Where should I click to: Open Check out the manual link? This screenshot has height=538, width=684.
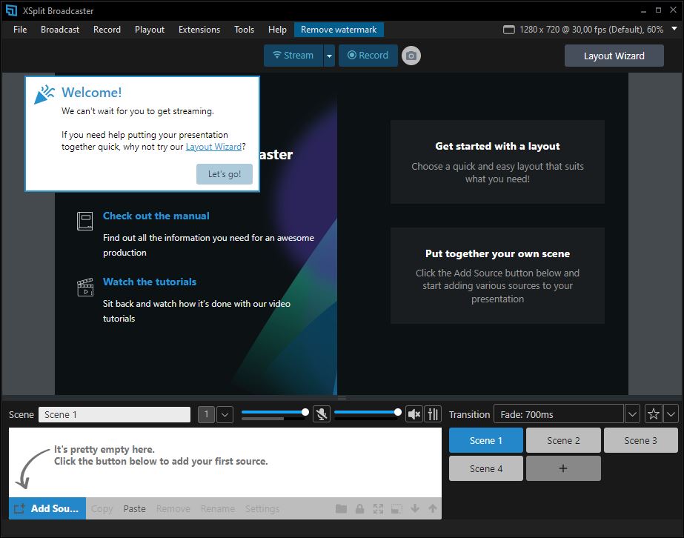[156, 216]
